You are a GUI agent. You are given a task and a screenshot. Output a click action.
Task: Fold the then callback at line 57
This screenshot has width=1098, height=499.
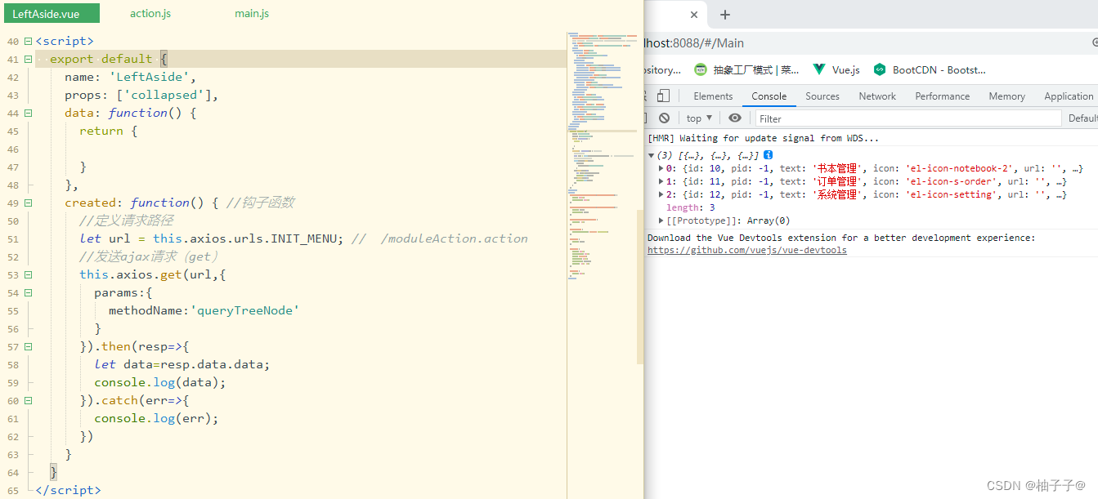(29, 346)
